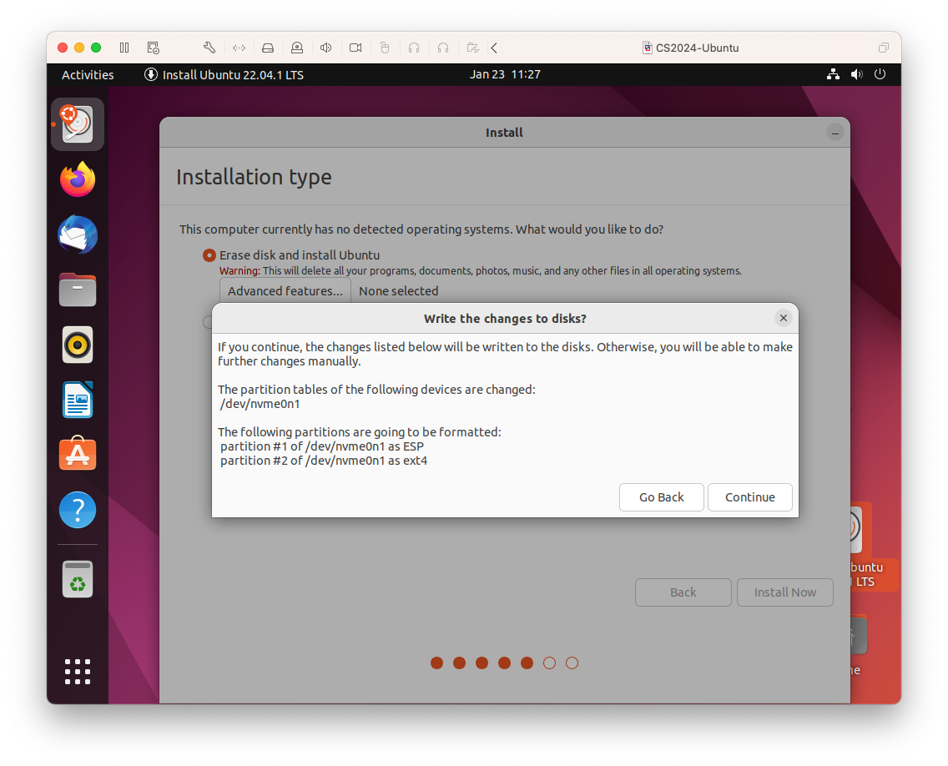This screenshot has height=766, width=948.
Task: Open the Files manager in dock
Action: (78, 290)
